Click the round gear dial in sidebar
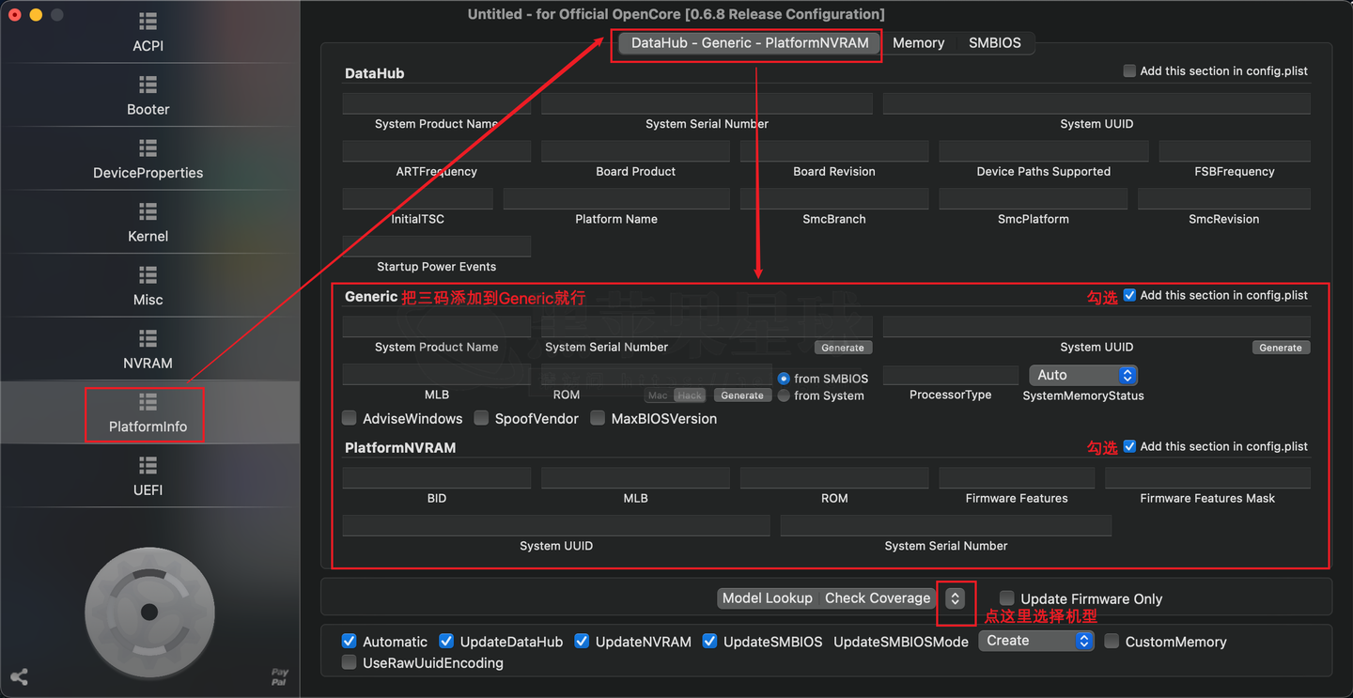Screen dimensions: 1353x698 point(149,613)
